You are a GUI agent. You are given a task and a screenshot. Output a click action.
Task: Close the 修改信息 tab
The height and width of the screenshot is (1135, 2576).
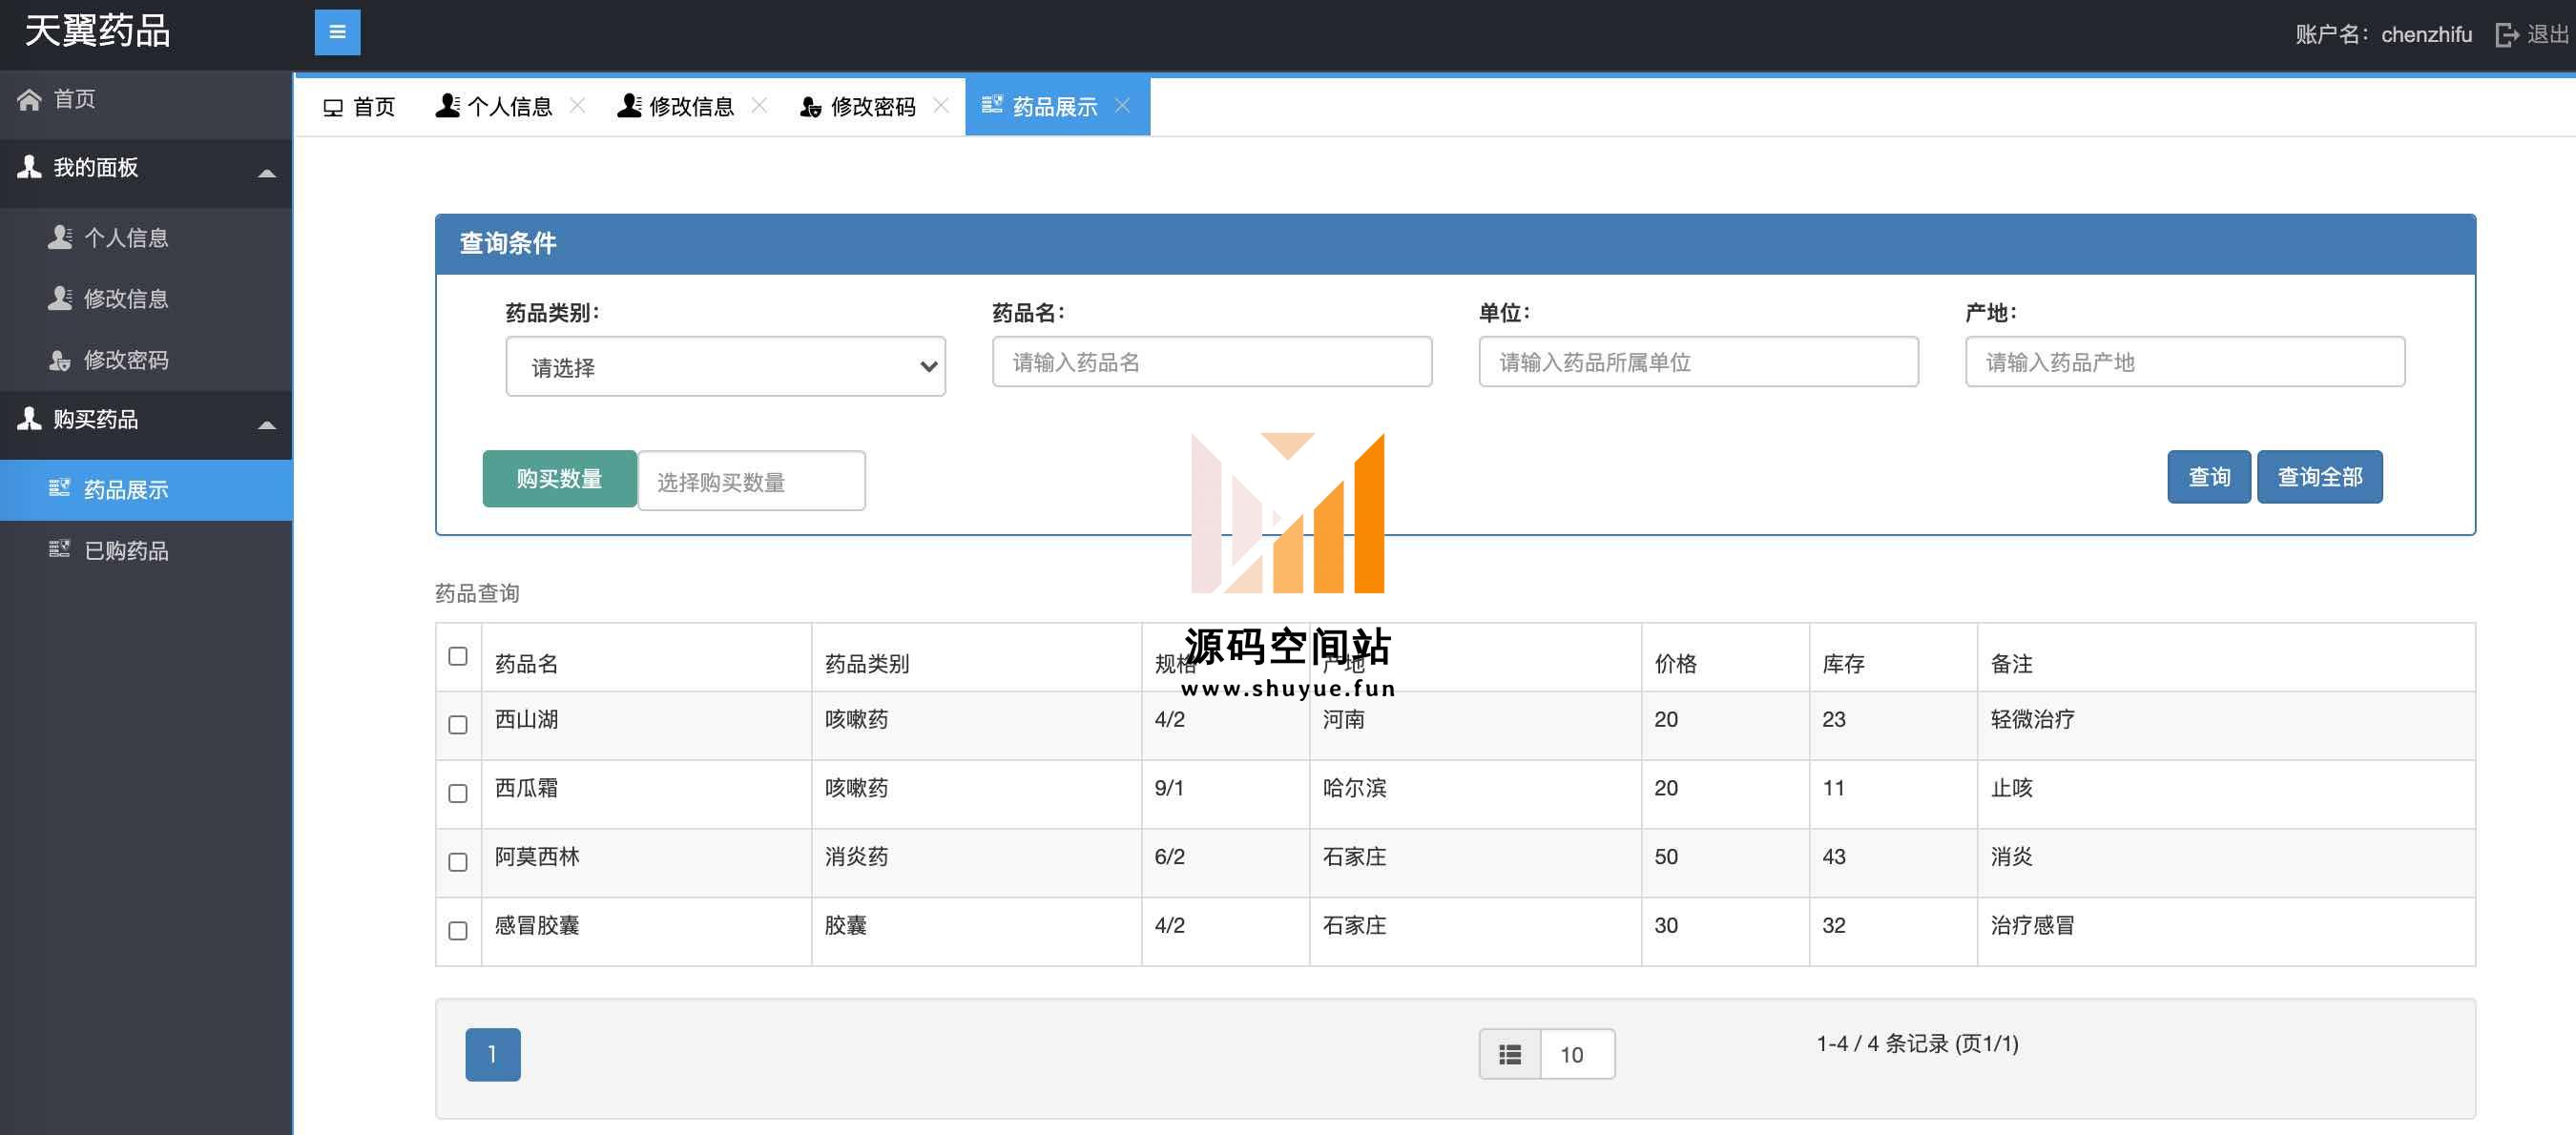759,105
